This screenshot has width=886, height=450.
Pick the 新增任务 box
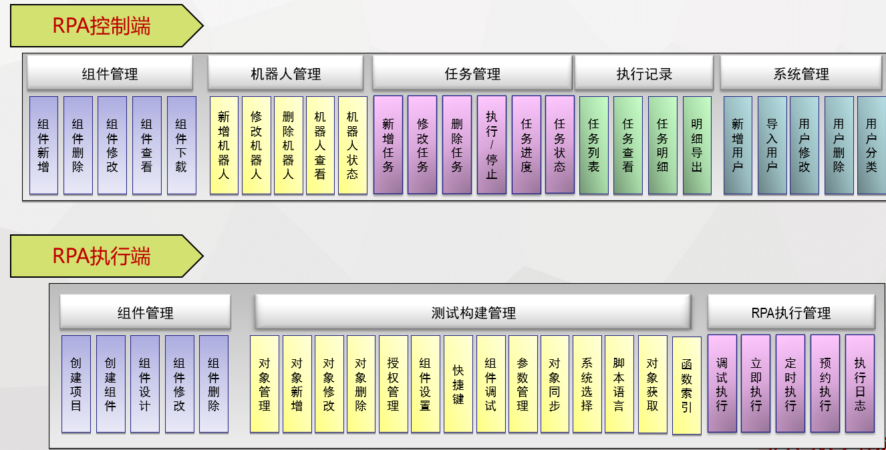point(388,145)
